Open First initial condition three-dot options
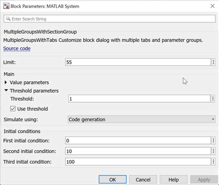219x185 pixels. click(x=213, y=141)
